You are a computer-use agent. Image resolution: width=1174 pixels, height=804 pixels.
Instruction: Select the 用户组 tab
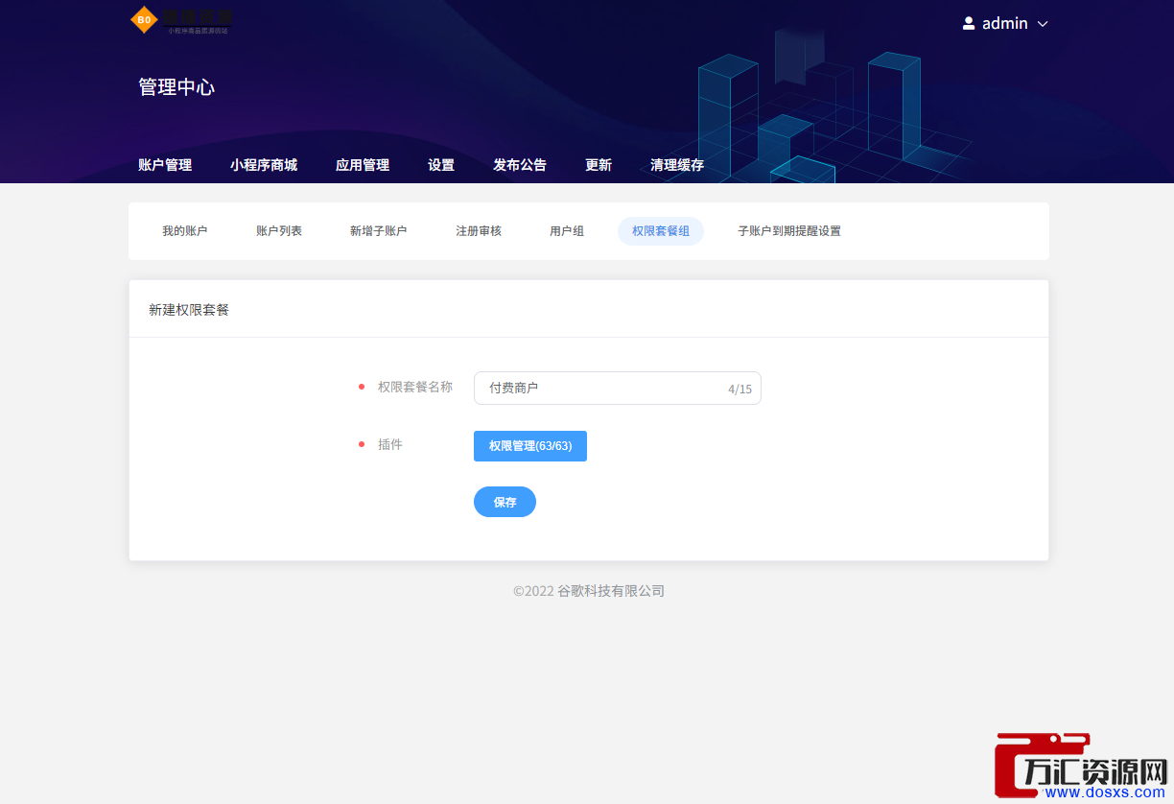[567, 231]
